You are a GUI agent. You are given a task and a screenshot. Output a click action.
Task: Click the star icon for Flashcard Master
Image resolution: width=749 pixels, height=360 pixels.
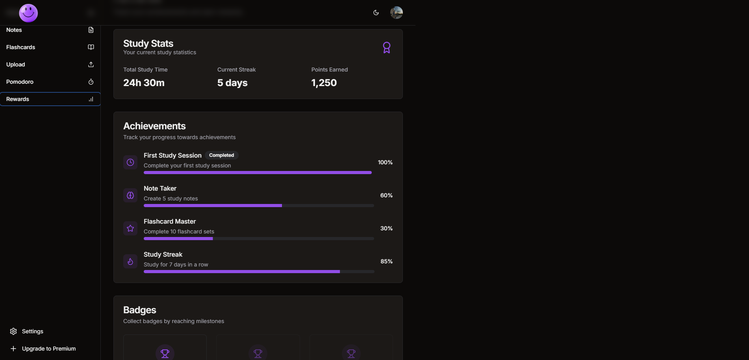(x=130, y=228)
